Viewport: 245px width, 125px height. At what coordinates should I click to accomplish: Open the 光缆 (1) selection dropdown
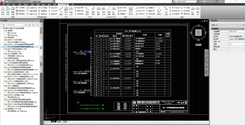226,26
